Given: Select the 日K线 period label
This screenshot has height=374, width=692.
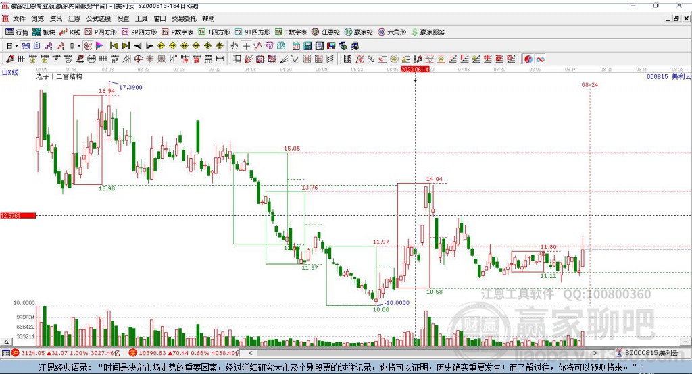Looking at the screenshot, I should 9,72.
